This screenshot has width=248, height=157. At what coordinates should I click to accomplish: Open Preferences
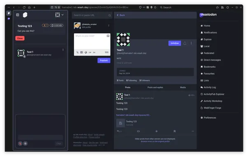[x=208, y=118]
